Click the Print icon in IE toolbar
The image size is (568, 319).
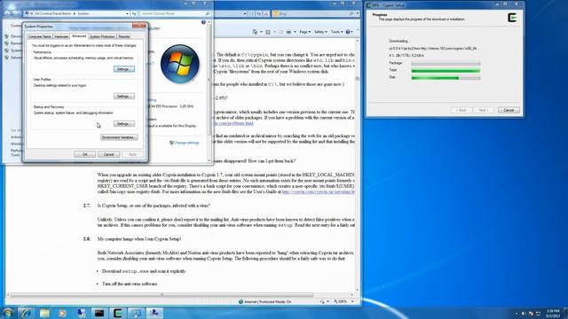pos(288,32)
